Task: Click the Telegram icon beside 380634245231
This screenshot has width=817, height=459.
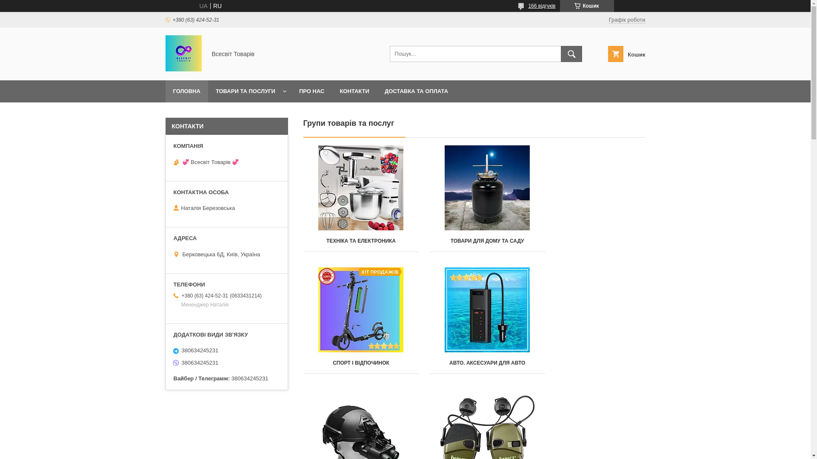Action: click(x=176, y=351)
